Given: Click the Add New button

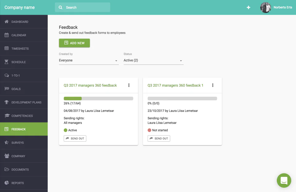Looking at the screenshot, I should [x=74, y=43].
